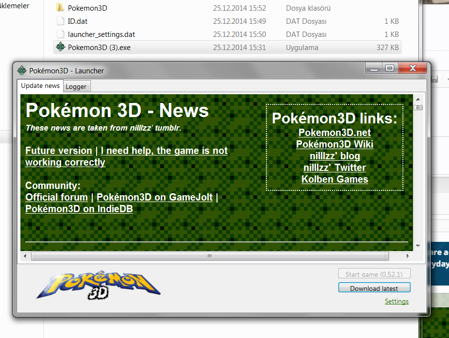449x338 pixels.
Task: Open the Pokémon3D Wiki link
Action: tap(334, 144)
